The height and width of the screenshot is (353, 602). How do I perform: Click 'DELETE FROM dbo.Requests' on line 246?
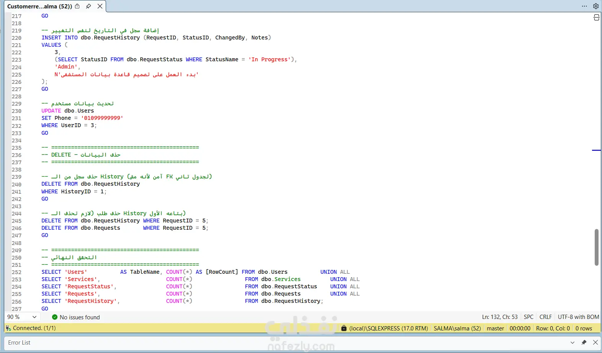click(x=81, y=228)
